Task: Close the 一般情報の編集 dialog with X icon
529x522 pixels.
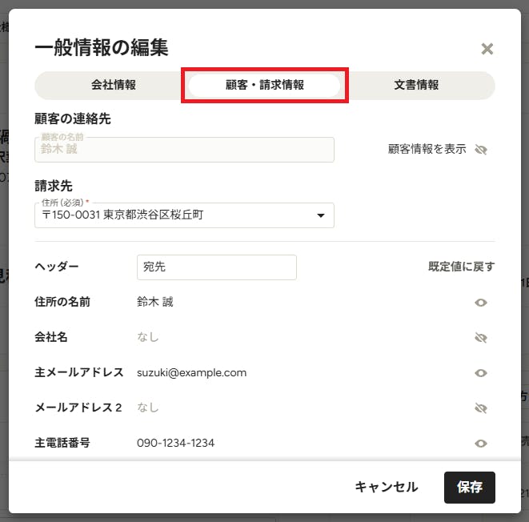Action: click(487, 49)
